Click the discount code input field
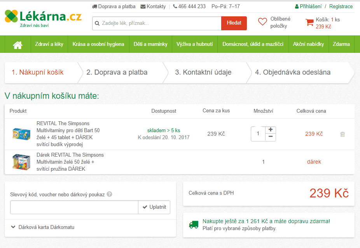The width and height of the screenshot is (360, 248). pos(74,207)
